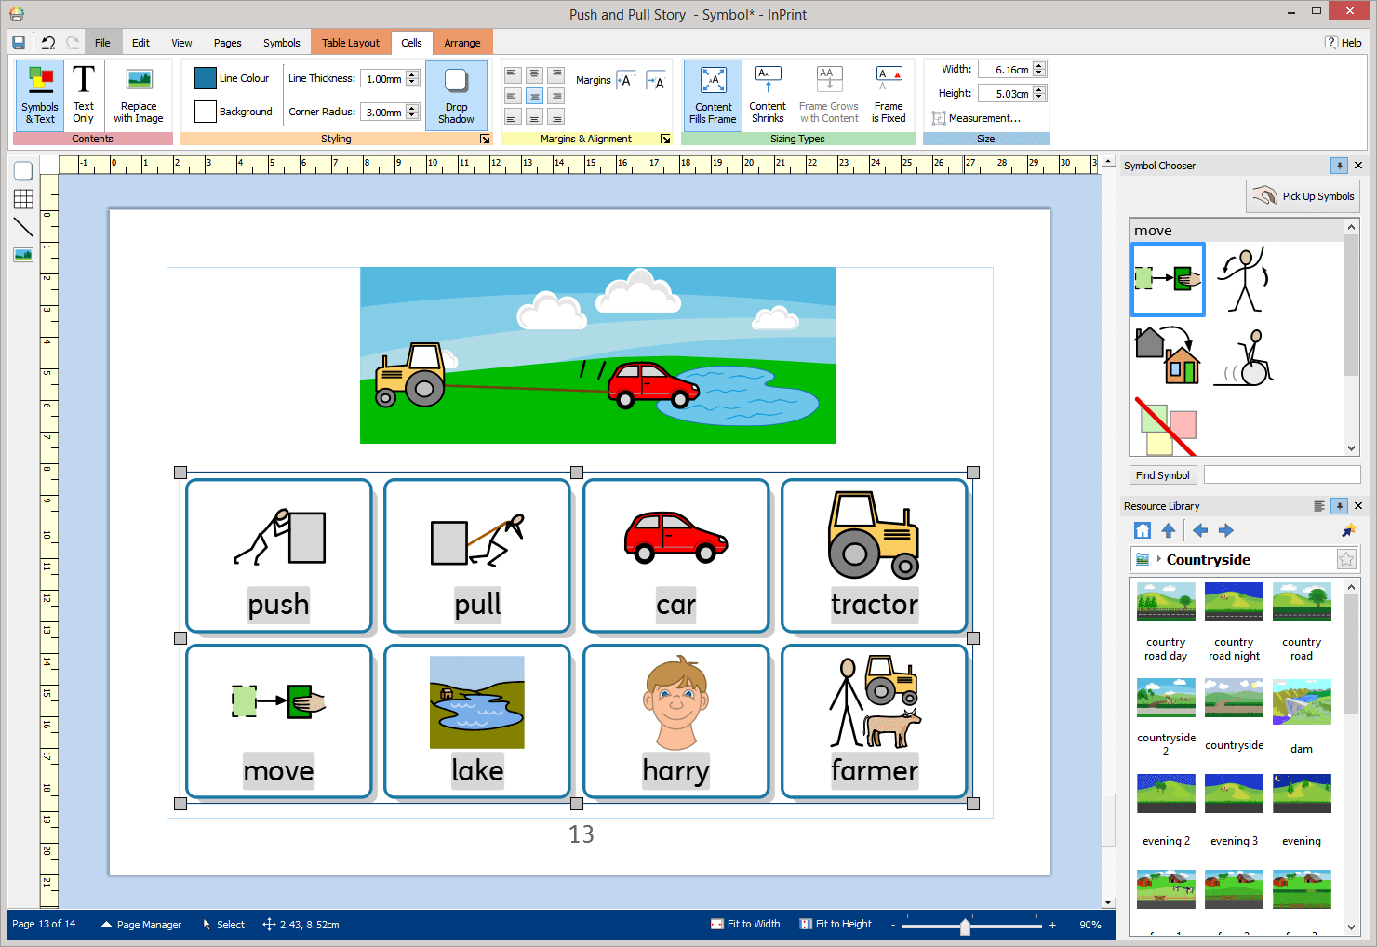Viewport: 1377px width, 947px height.
Task: Open the Symbols menu
Action: tap(281, 43)
